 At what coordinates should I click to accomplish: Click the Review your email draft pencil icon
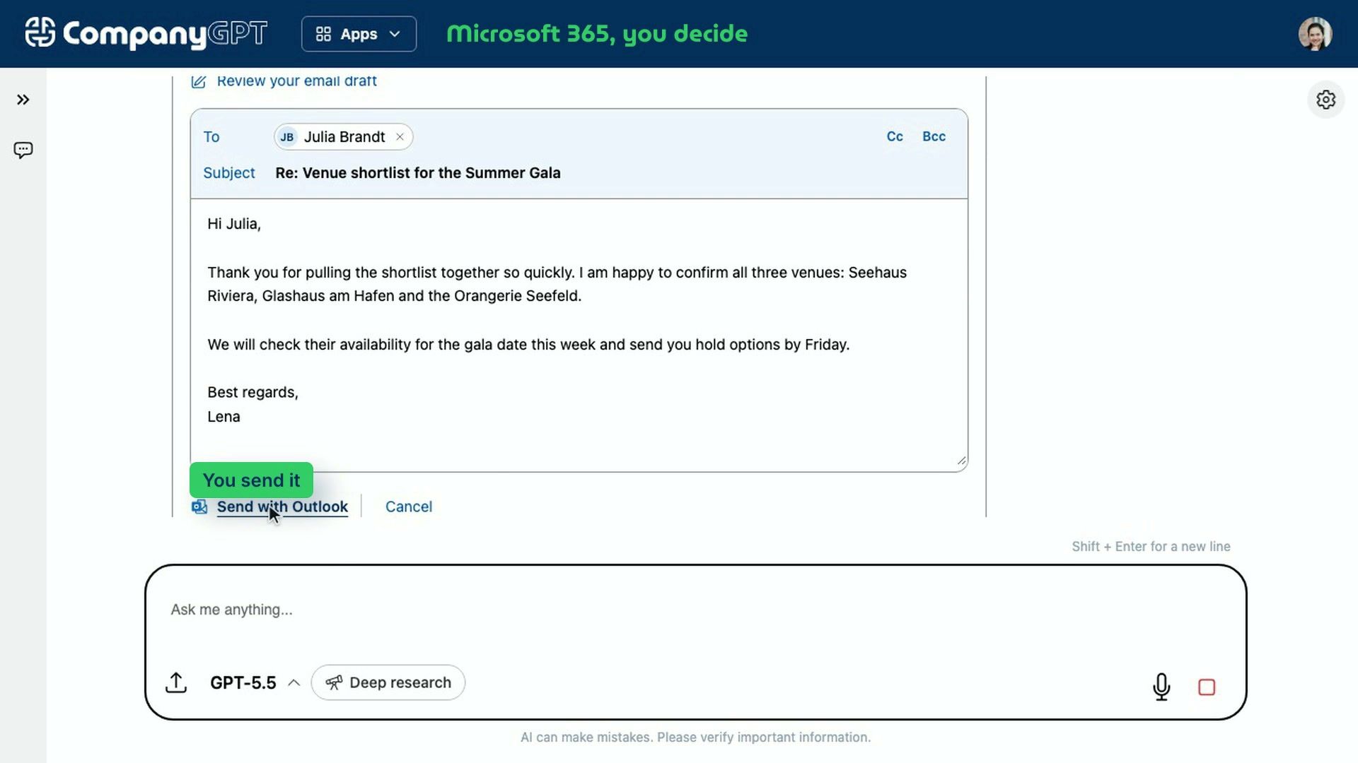(199, 81)
